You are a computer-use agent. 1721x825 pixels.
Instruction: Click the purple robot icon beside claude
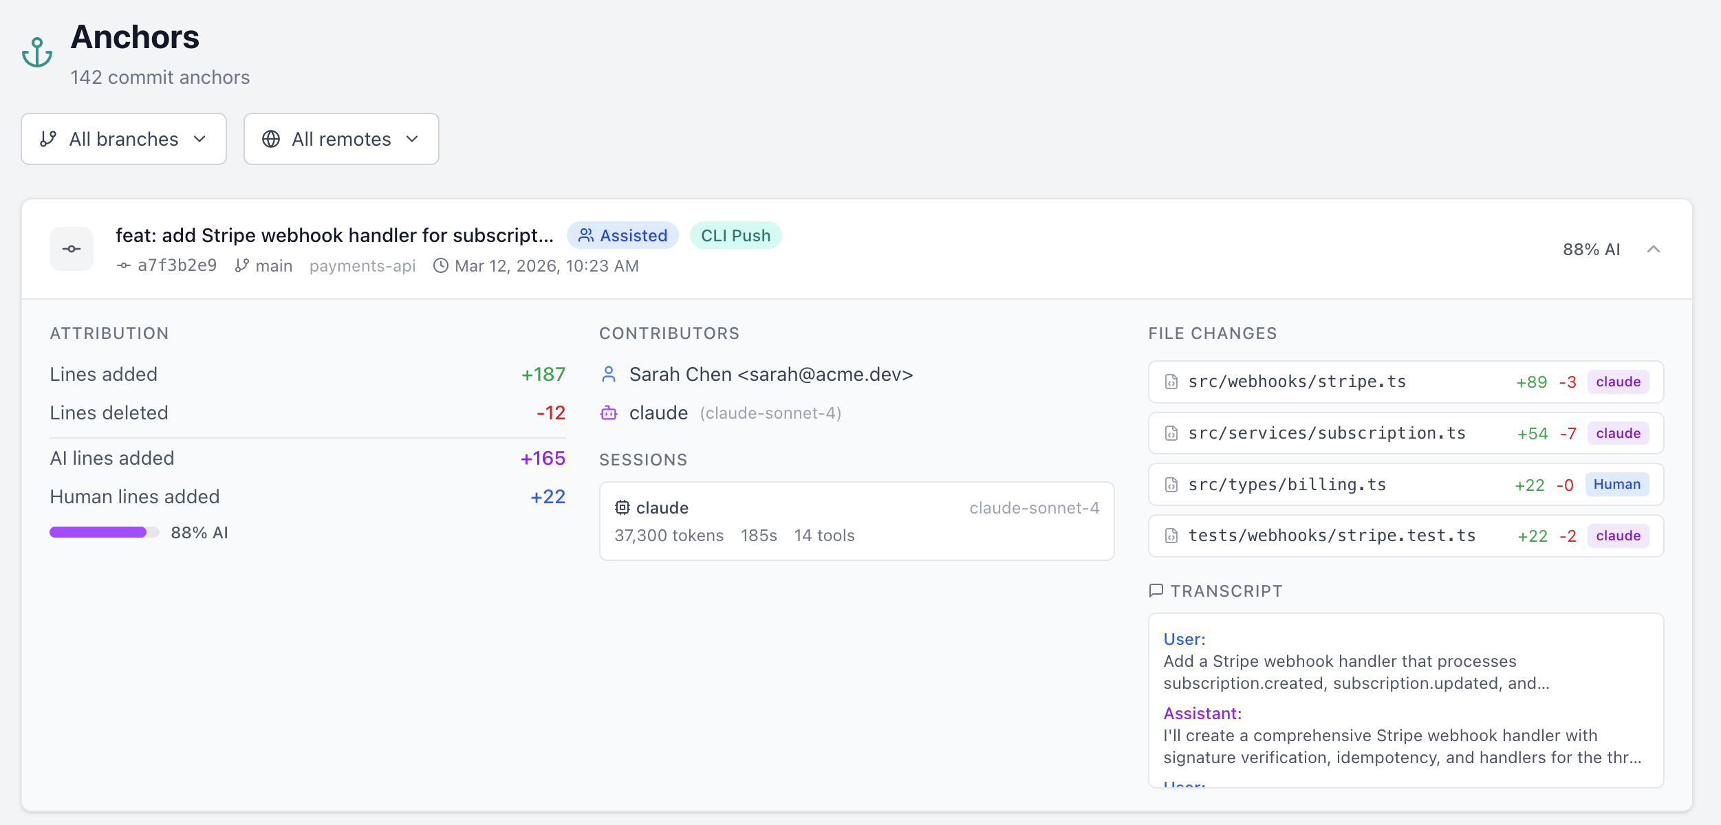coord(609,412)
